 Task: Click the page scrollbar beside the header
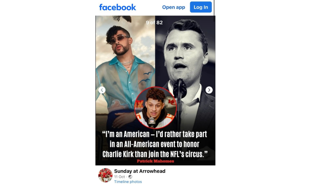pos(214,8)
